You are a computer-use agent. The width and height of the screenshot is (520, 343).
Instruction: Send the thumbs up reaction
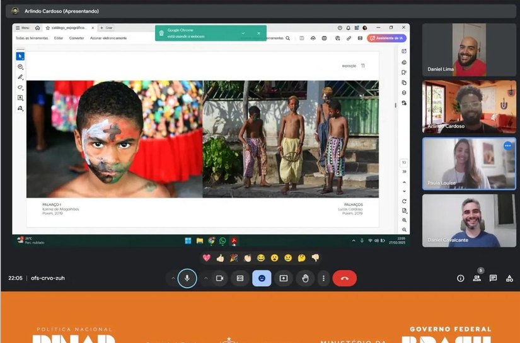point(220,258)
